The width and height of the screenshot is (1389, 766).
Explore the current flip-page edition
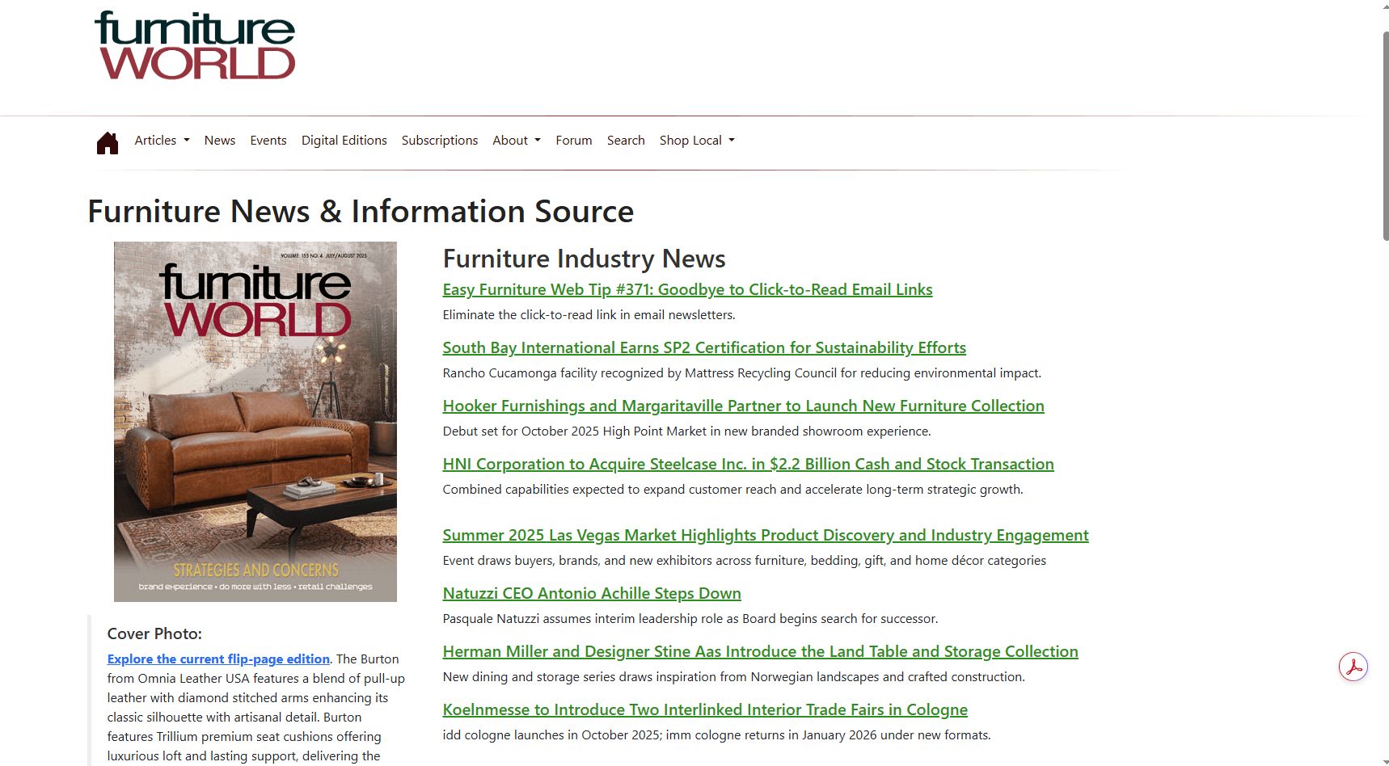(x=217, y=659)
